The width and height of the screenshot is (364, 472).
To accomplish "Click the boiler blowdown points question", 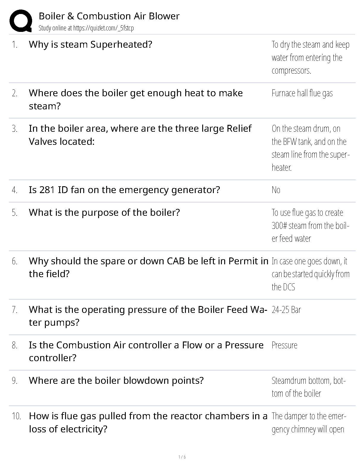I will (116, 381).
